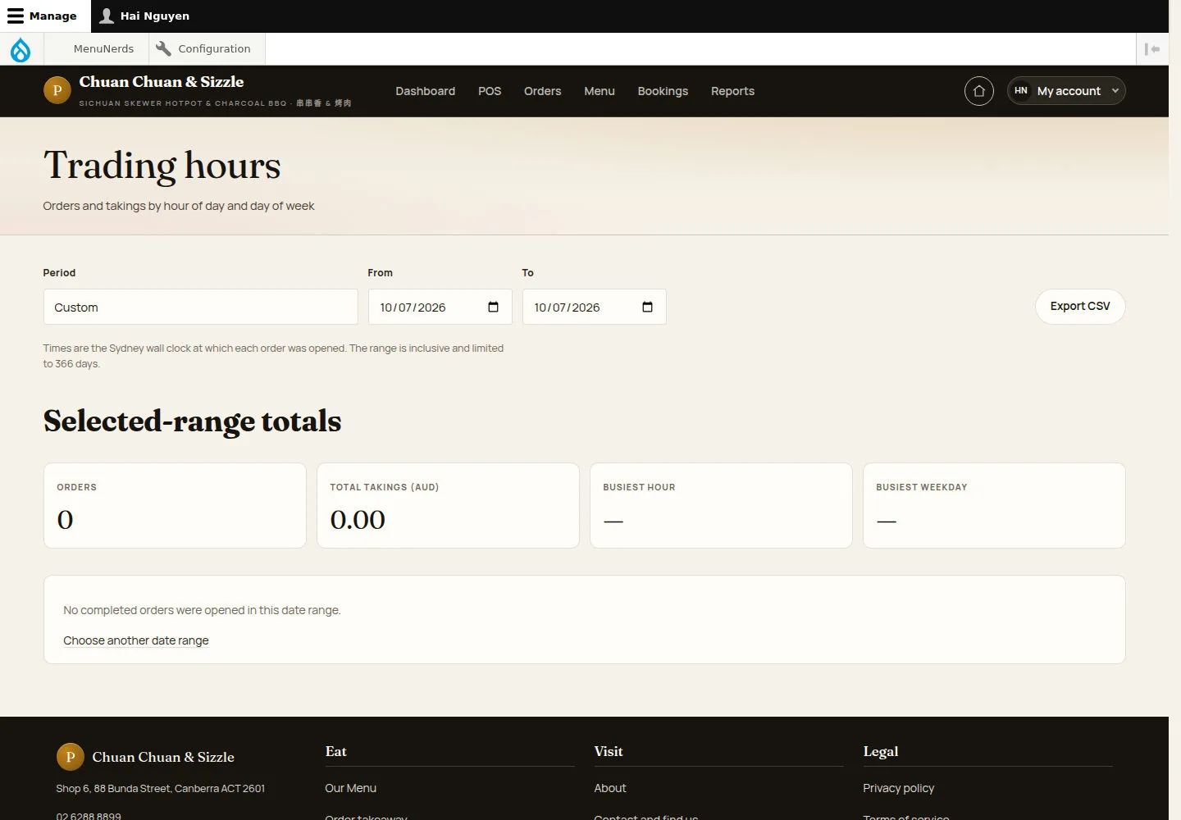
Task: Click the footer address Shop 6, 88 Bunda Street
Action: click(x=161, y=788)
